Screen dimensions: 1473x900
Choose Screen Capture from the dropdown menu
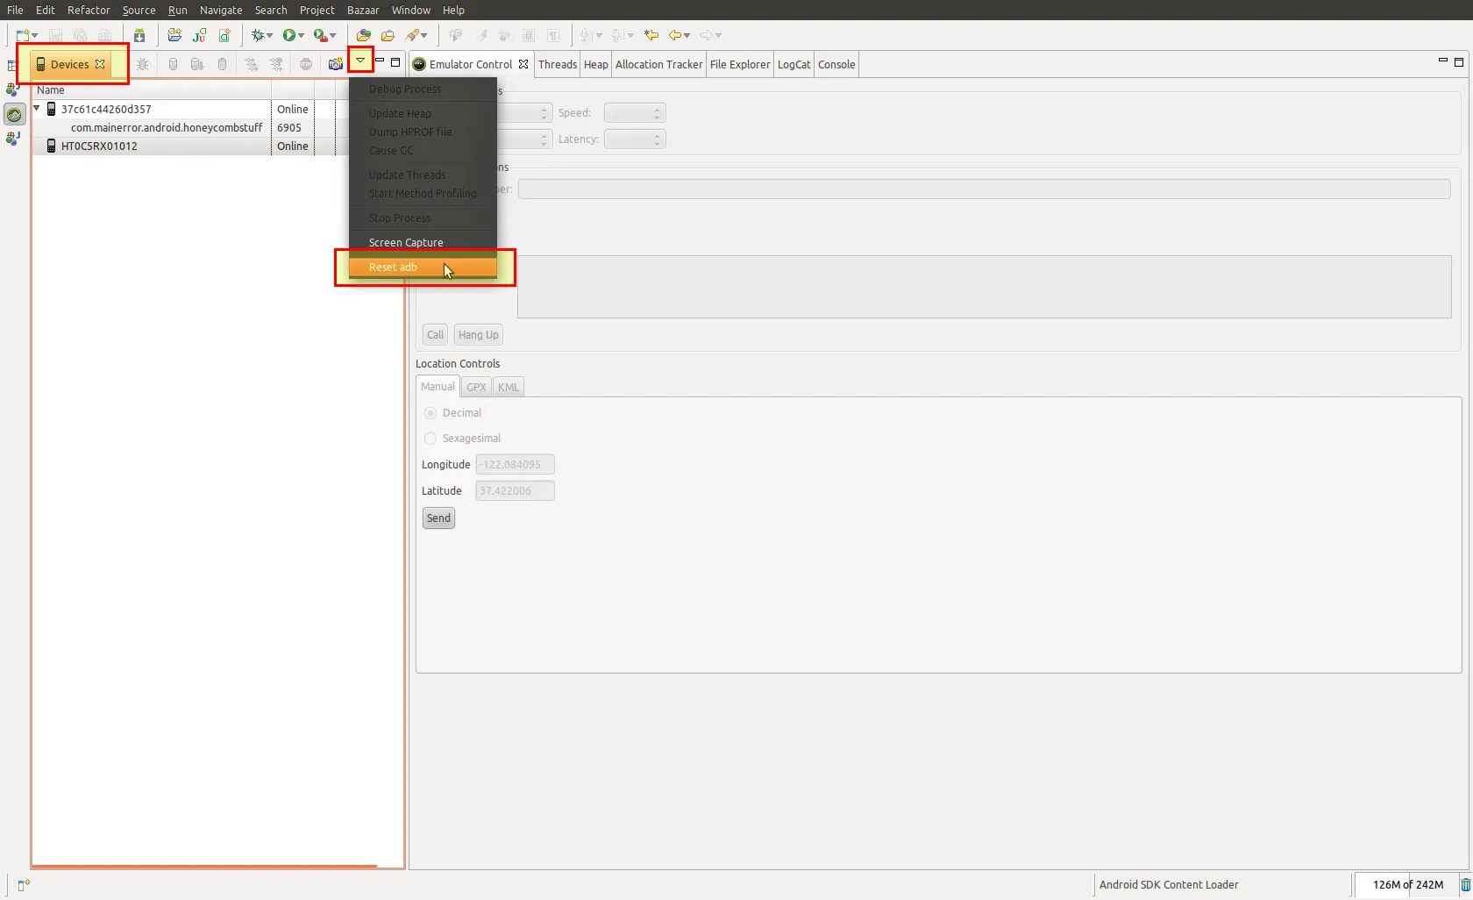(x=423, y=243)
